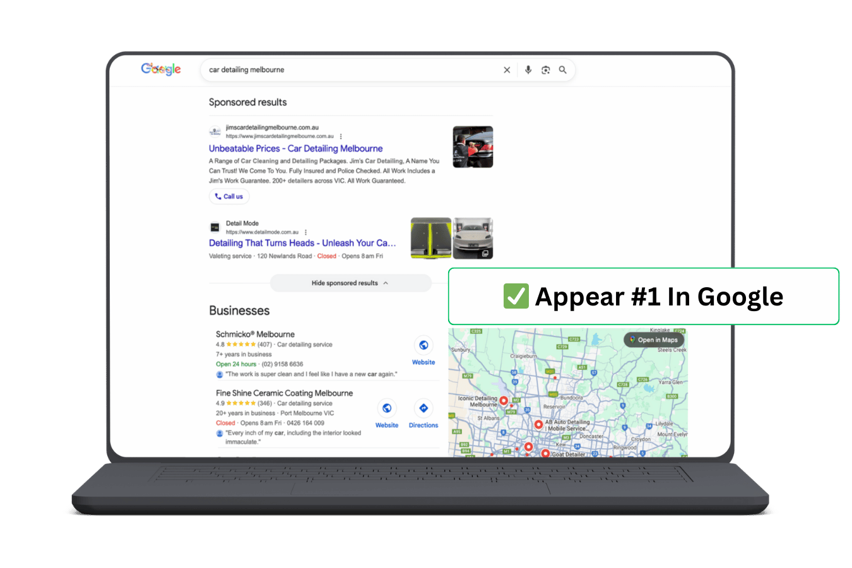Open the Schmicko® Melbourne business listing
This screenshot has height=568, width=852.
click(255, 334)
